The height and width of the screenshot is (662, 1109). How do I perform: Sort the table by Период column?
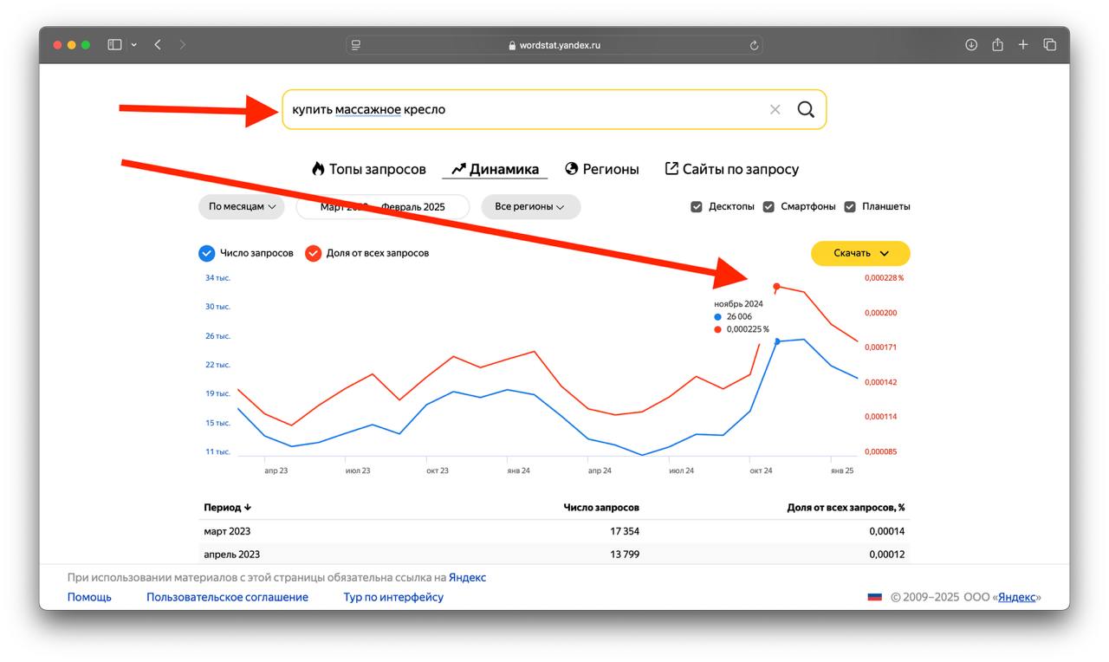(x=228, y=507)
